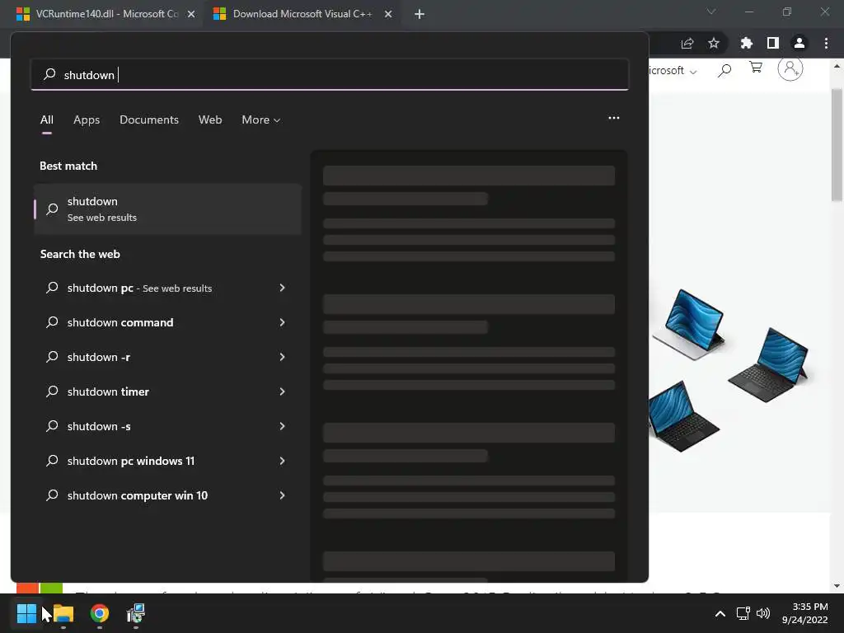Open the network status tray icon
Image resolution: width=844 pixels, height=633 pixels.
pyautogui.click(x=743, y=613)
